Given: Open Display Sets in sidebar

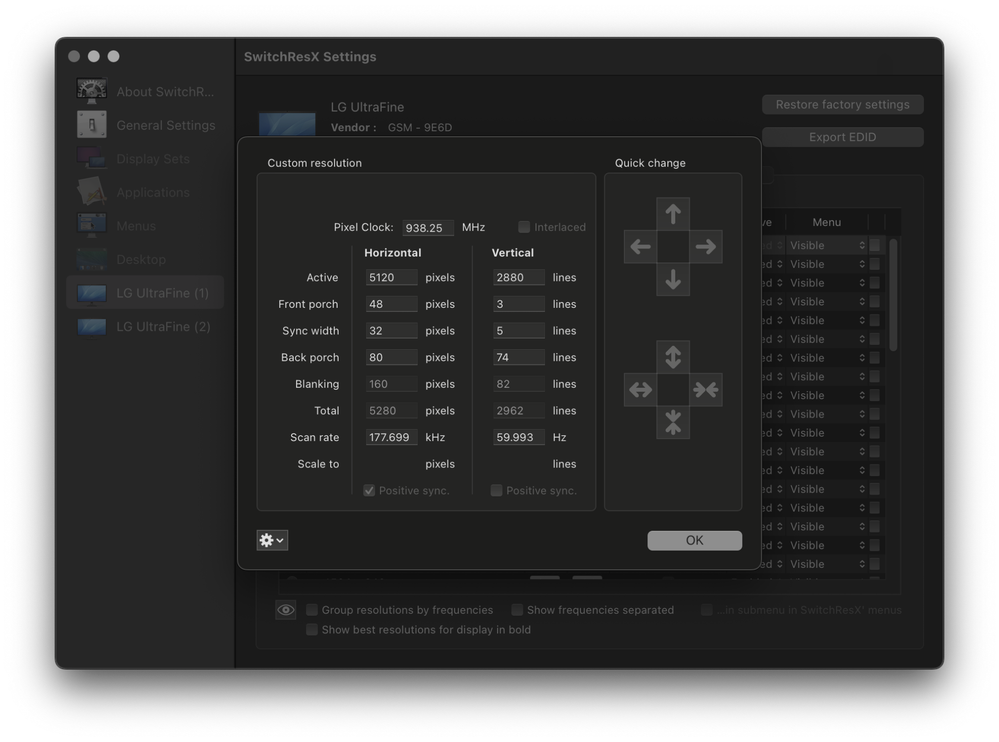Looking at the screenshot, I should pyautogui.click(x=145, y=159).
